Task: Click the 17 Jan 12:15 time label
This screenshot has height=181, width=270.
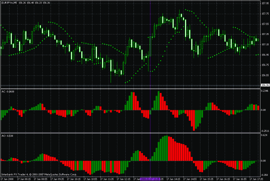Action: (x=123, y=179)
